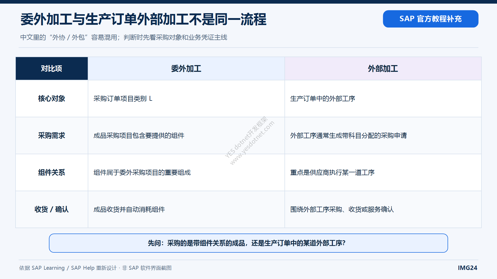The width and height of the screenshot is (497, 279).
Task: Click the cell 组件属于委外采购项目的重要组成
Action: 186,172
